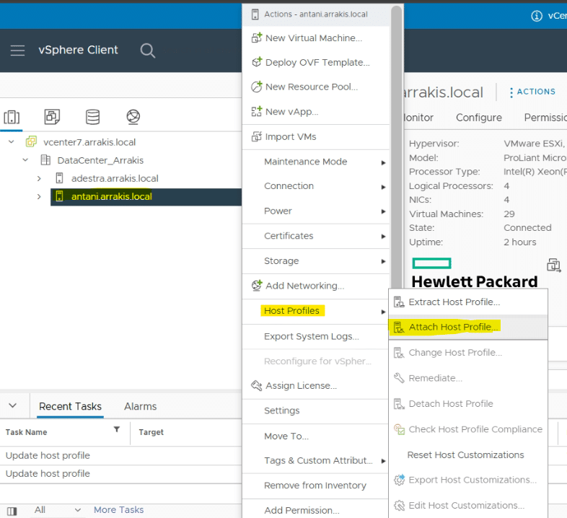Switch to the Alarms tab

140,406
